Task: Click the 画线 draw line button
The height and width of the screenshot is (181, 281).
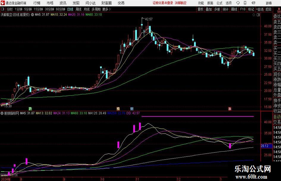Action: click(234, 9)
